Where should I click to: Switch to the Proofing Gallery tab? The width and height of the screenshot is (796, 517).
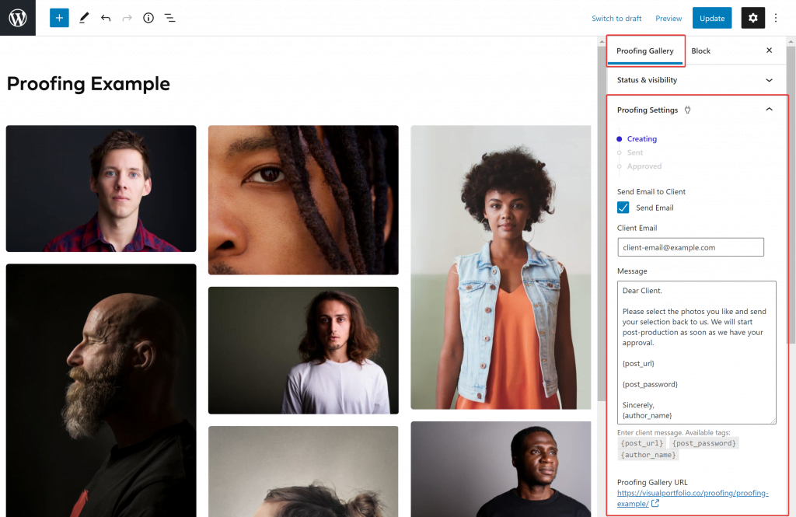(x=644, y=51)
